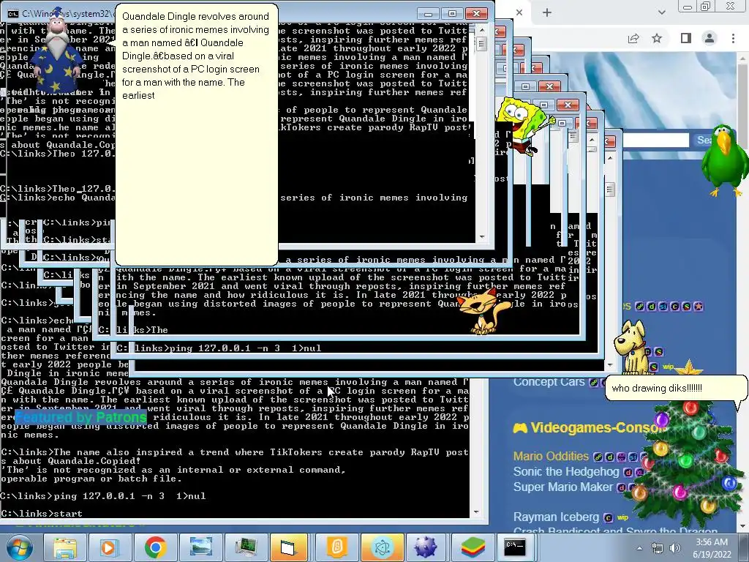Switch to the yellow-highlighted folder window on the taskbar
749x562 pixels.
[290, 547]
